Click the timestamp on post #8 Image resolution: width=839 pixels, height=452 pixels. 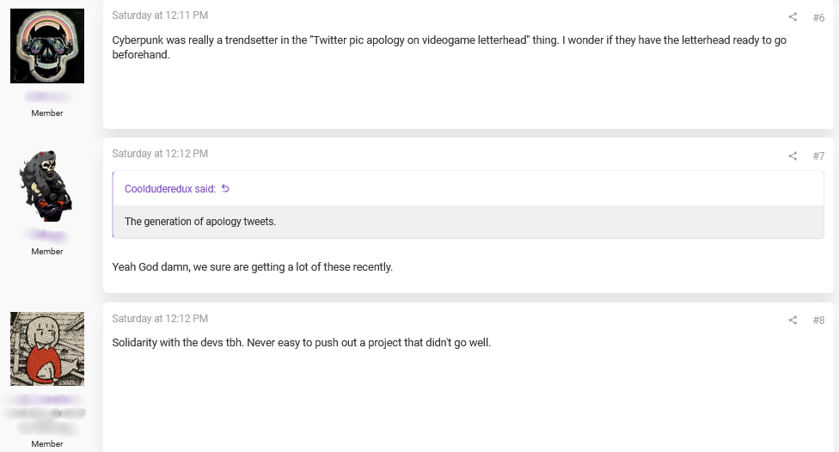point(160,318)
